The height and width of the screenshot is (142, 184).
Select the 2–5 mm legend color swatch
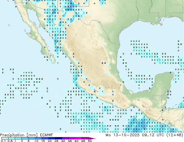(25, 138)
